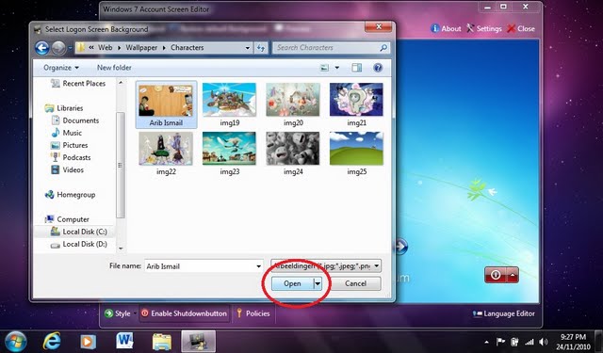Click the Cancel button
This screenshot has height=353, width=603.
tap(356, 283)
